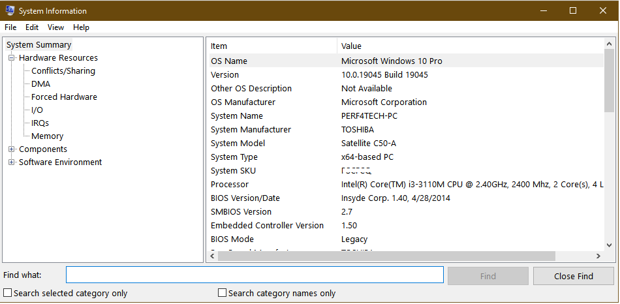Click the vertical scrollbar up arrow
The image size is (620, 304).
click(610, 44)
